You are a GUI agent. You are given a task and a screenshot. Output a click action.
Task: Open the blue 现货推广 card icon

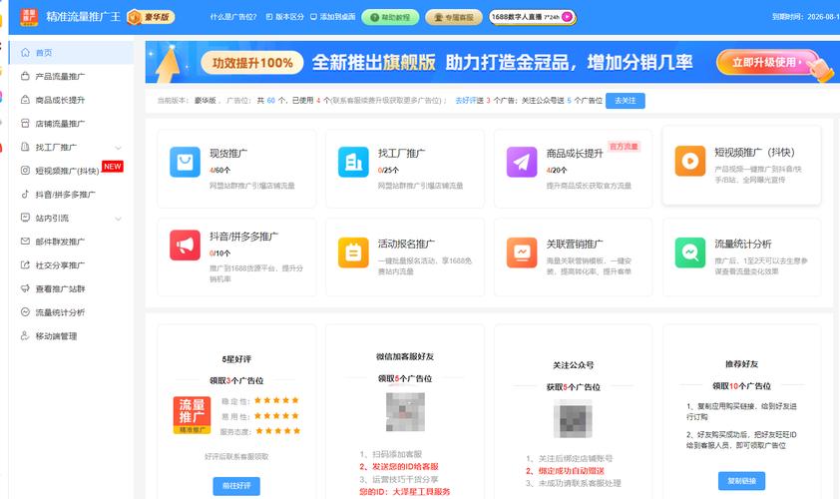185,162
